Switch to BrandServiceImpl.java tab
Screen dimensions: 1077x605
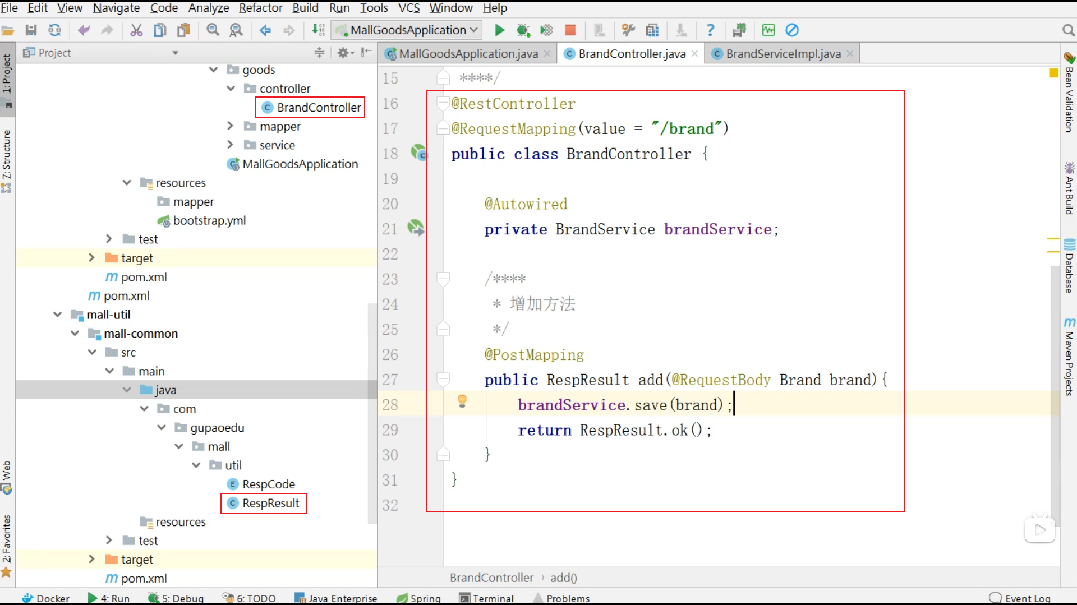tap(783, 54)
